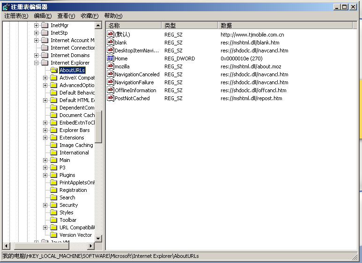Screen dimensions: 362x263
Task: Click the Styles folder icon
Action: 53,212
